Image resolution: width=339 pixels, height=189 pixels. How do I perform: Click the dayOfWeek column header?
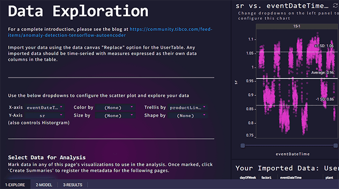(248, 177)
